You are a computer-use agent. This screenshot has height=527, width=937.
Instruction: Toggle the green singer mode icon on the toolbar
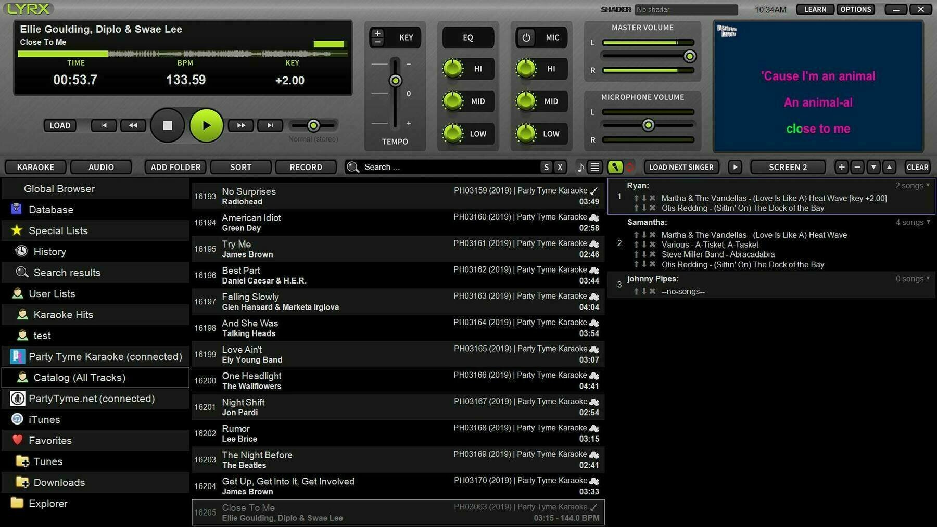[x=616, y=167]
